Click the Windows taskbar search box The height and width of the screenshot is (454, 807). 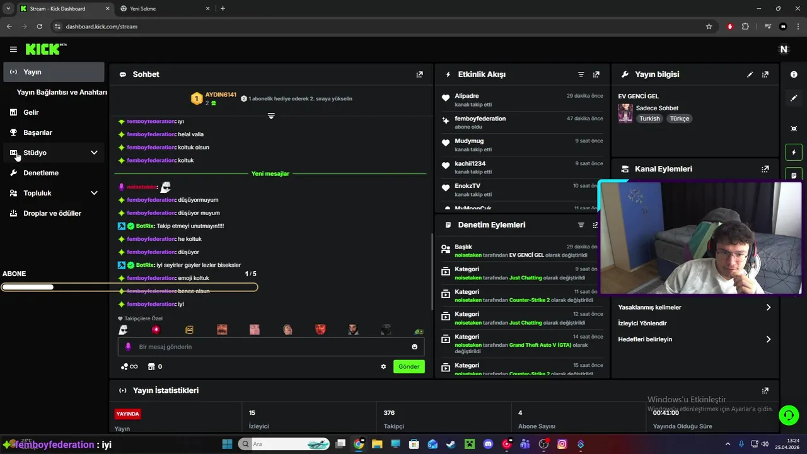pos(285,444)
